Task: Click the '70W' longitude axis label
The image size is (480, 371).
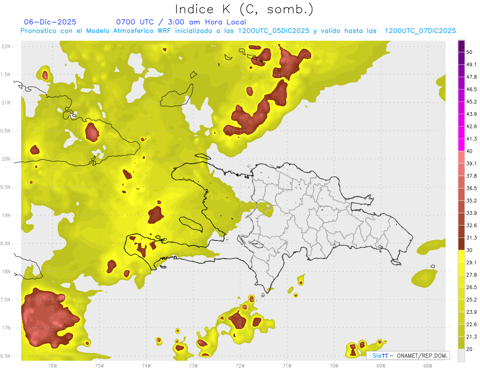Action: 334,365
